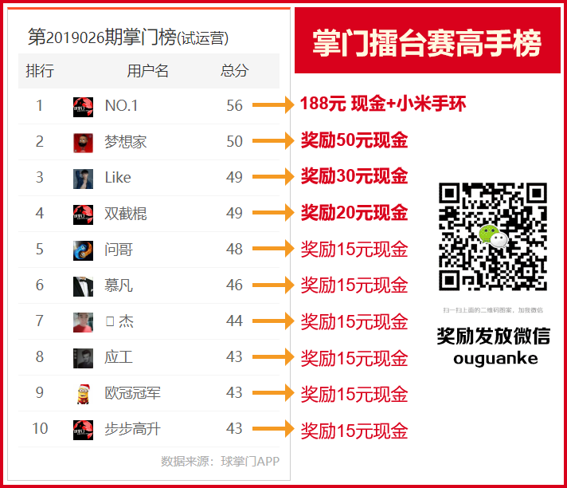Screen dimensions: 567x488
Task: Click 慕凡's tuxedo avatar
Action: coord(83,286)
